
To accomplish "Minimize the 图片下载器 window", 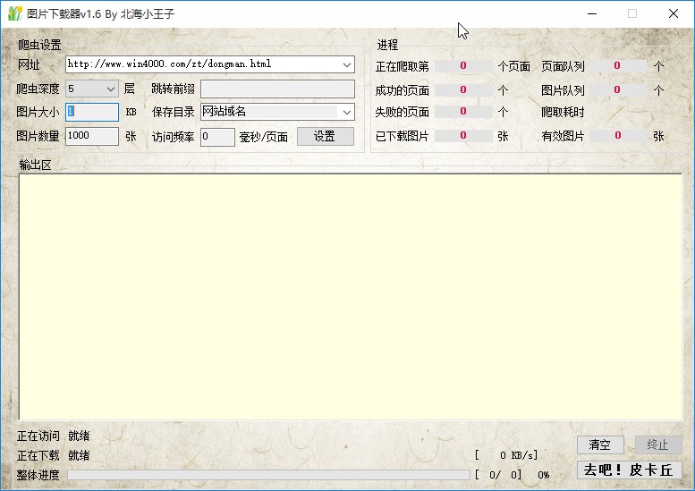I will tap(592, 13).
